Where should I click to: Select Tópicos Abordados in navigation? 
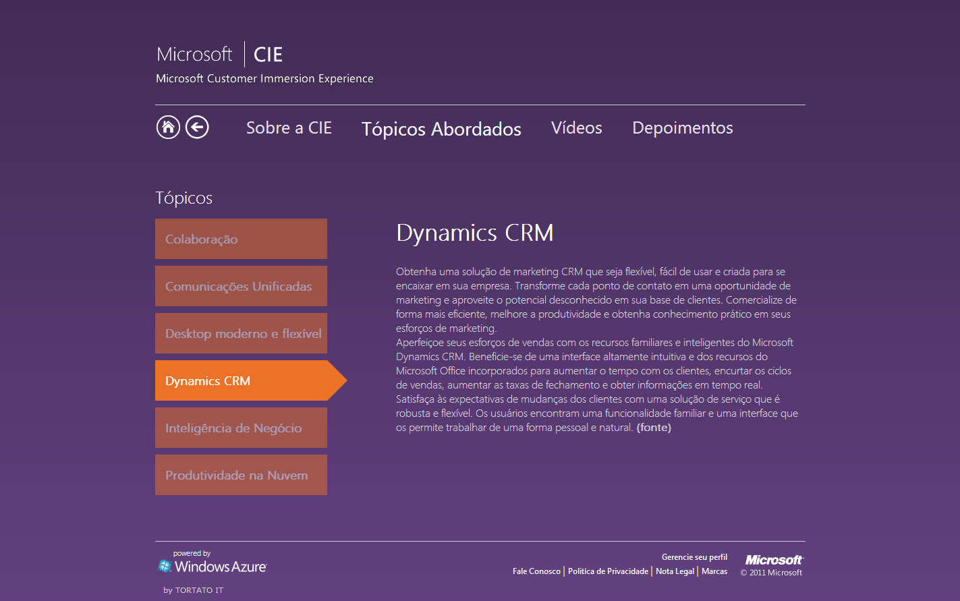[x=441, y=129]
